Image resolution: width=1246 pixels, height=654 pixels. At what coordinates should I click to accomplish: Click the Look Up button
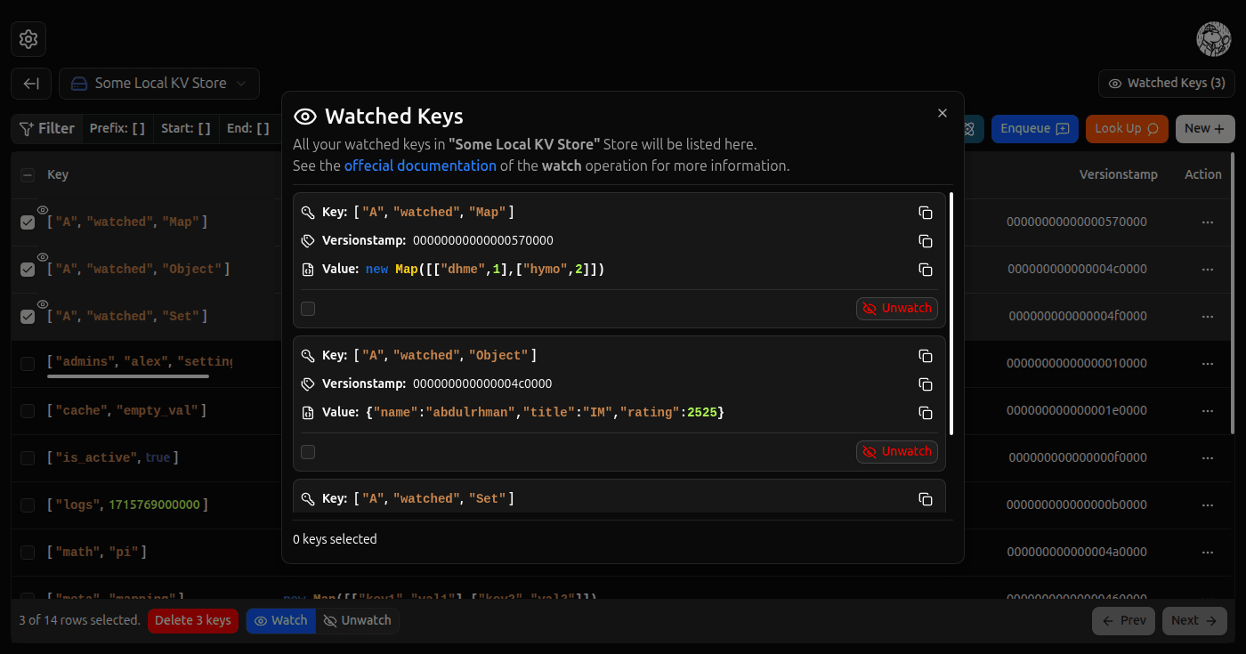click(1126, 129)
